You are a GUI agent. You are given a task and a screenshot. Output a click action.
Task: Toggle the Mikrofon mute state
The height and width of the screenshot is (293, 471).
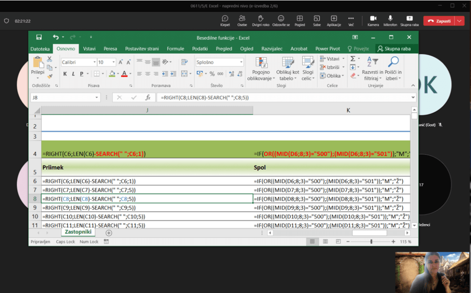pos(390,18)
